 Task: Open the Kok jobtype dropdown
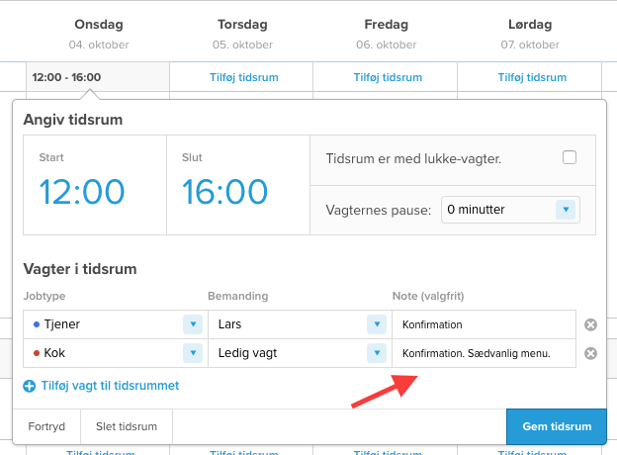point(192,353)
